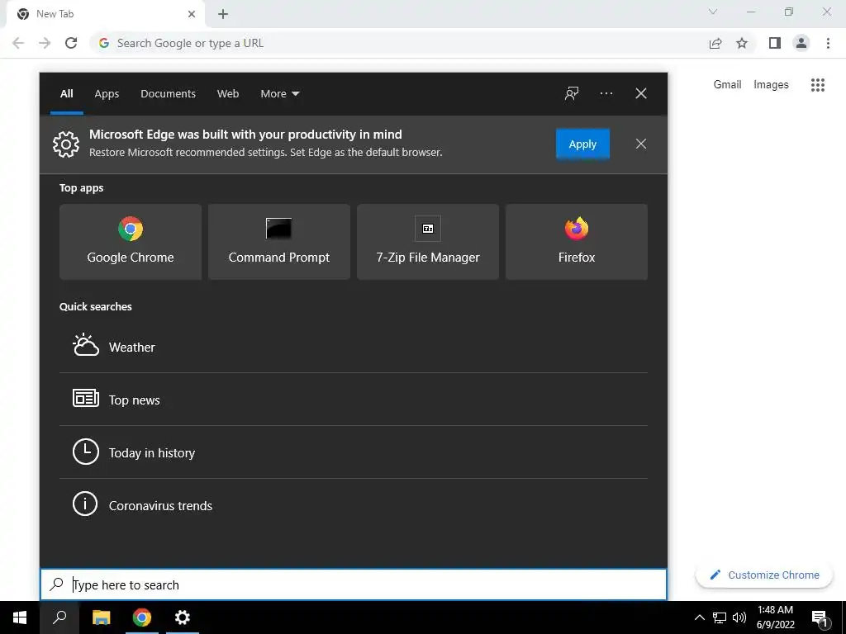Screen dimensions: 846x634
Task: Switch to the Documents search tab
Action: coord(168,93)
